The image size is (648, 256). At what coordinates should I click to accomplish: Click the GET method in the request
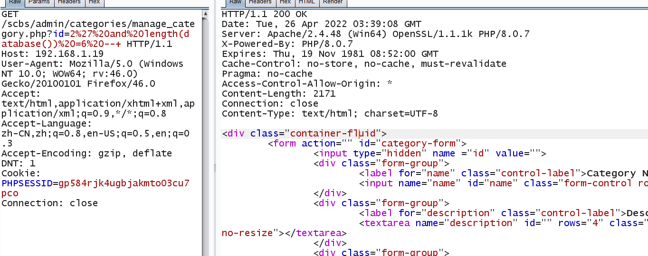(10, 14)
